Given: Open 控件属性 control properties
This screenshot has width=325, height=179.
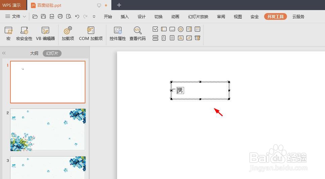Looking at the screenshot, I should coord(118,33).
